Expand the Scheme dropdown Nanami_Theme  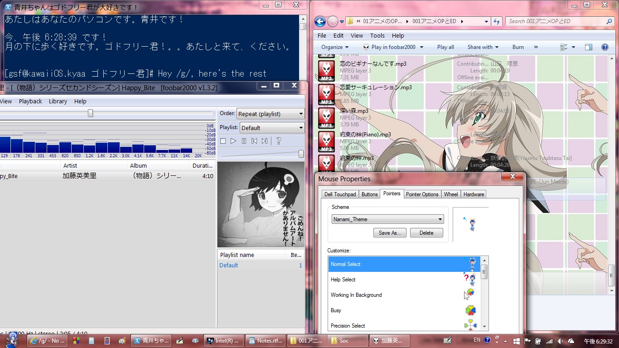pos(388,219)
